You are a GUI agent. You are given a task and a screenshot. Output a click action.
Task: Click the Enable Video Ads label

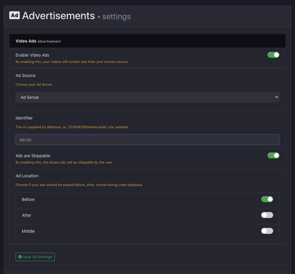32,55
